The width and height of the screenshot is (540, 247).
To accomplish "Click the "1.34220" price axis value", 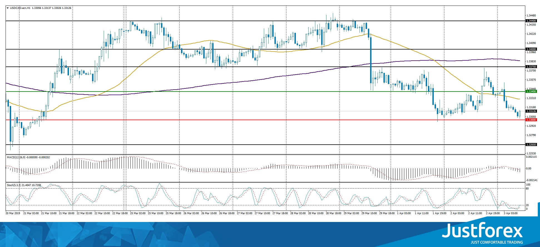I will click(531, 34).
